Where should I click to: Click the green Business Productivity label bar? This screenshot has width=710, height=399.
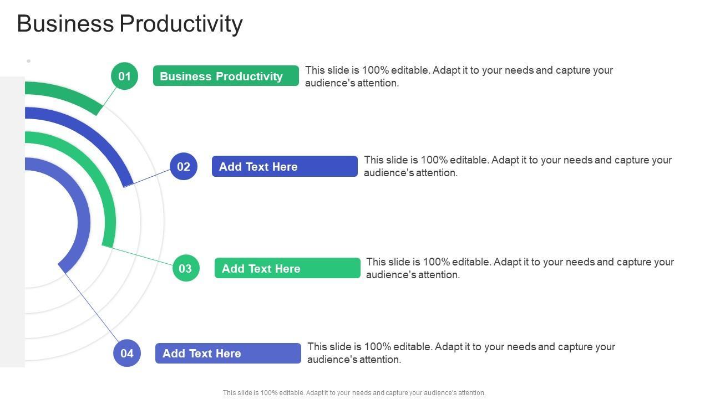tap(226, 76)
